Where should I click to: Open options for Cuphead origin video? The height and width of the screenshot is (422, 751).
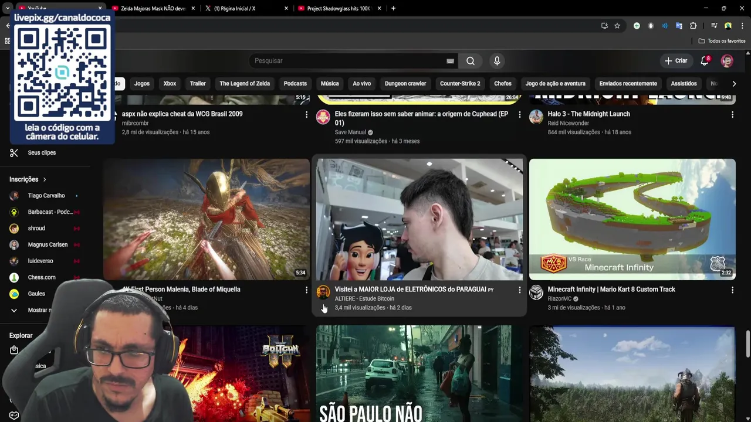pyautogui.click(x=519, y=114)
